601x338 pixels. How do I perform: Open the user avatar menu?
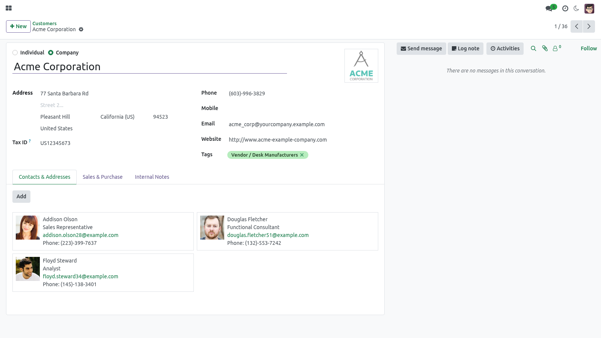pyautogui.click(x=589, y=8)
